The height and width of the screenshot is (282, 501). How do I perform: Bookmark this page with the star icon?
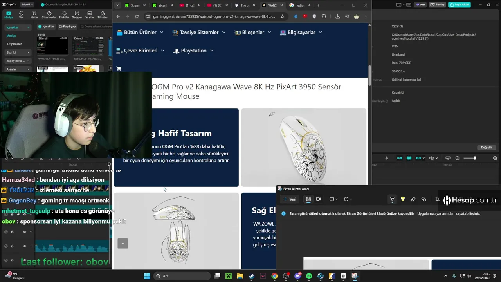(x=282, y=16)
